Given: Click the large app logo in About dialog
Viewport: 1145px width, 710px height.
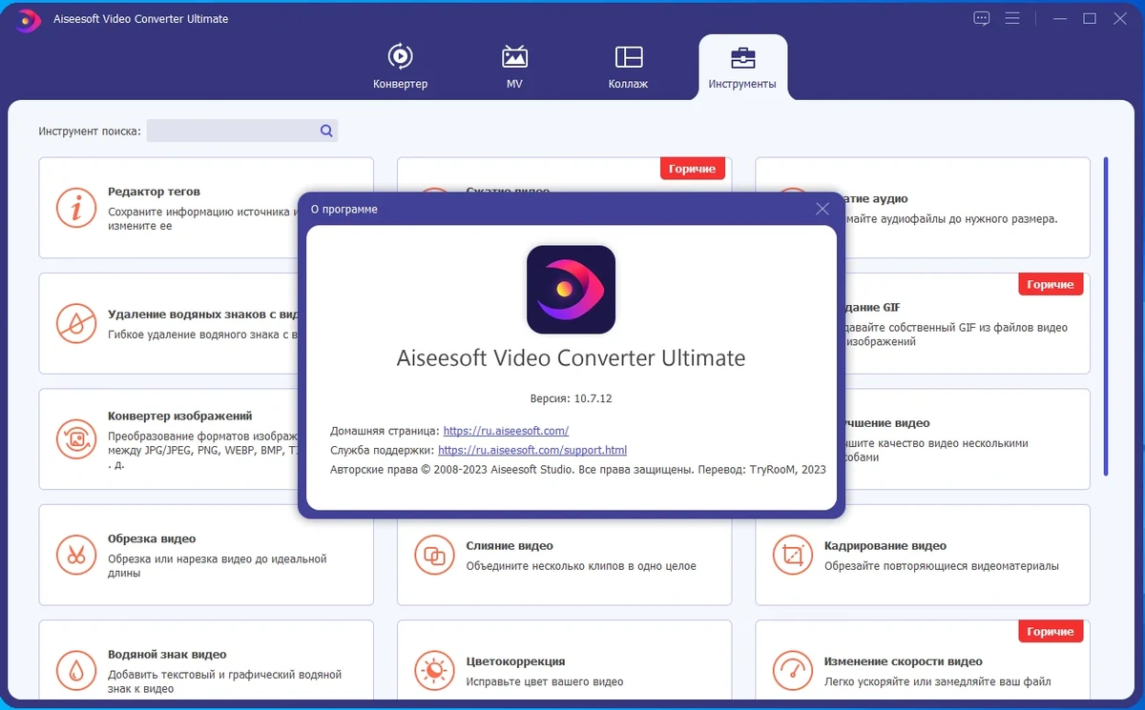Looking at the screenshot, I should pos(571,290).
